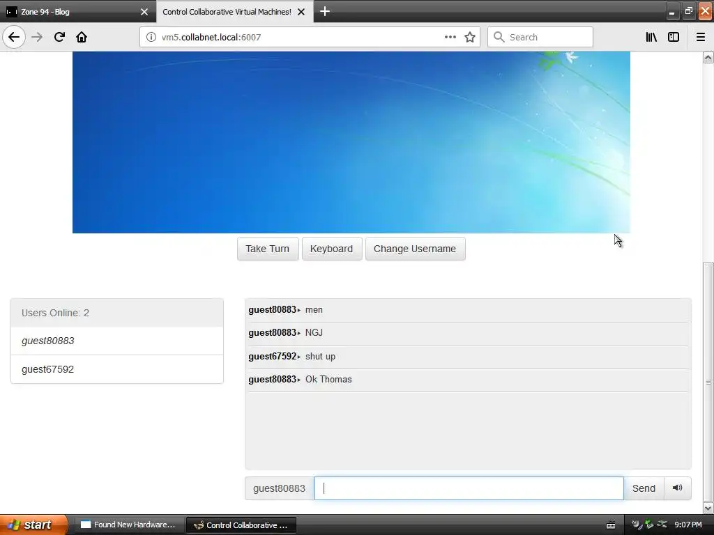Screen dimensions: 714x535
Task: Click the vertical scrollbar thumb
Action: coord(708,381)
